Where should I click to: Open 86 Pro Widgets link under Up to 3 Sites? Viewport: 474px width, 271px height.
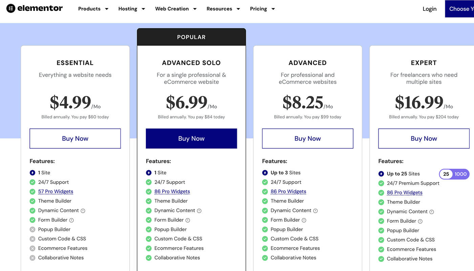point(288,192)
